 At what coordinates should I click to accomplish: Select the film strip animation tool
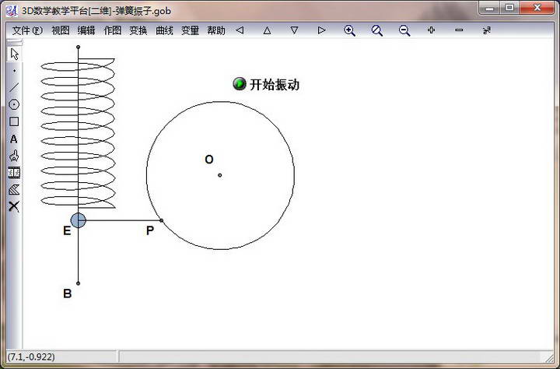14,173
